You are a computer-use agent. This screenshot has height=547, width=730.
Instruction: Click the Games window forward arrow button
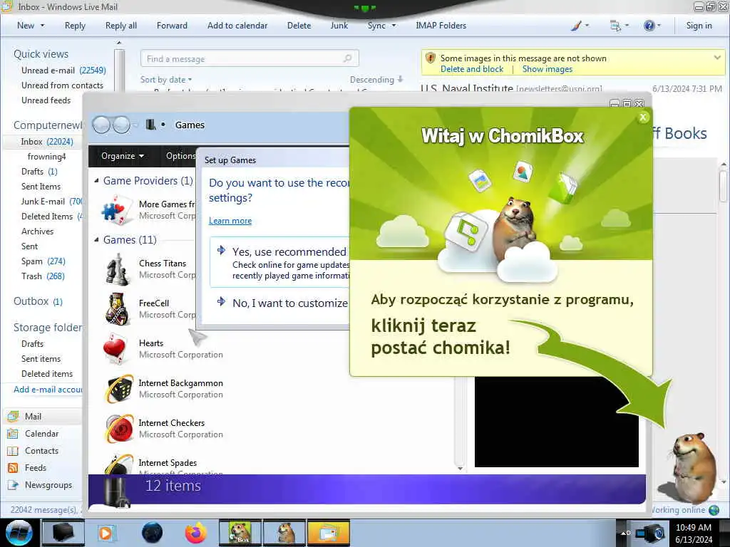coord(121,125)
